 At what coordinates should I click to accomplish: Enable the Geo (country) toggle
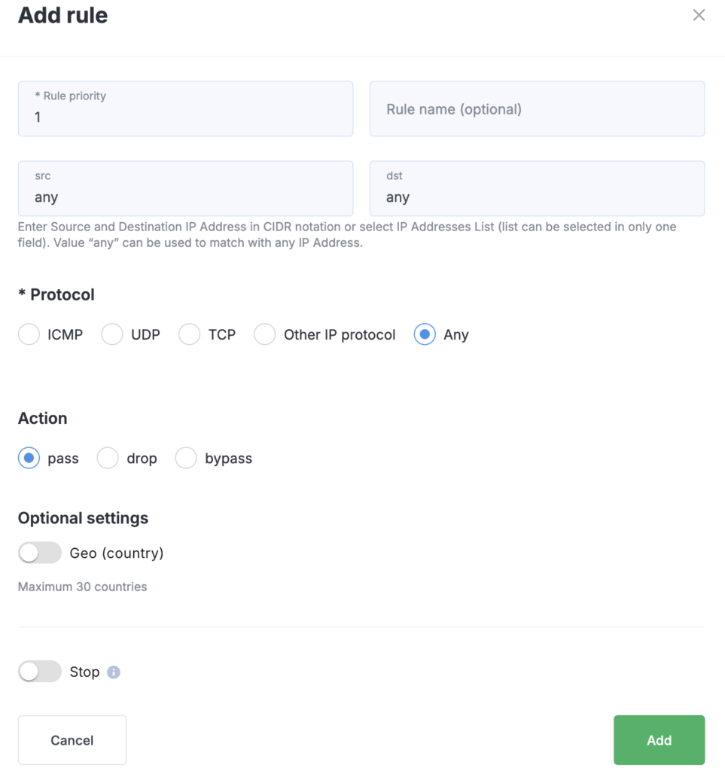pyautogui.click(x=40, y=553)
